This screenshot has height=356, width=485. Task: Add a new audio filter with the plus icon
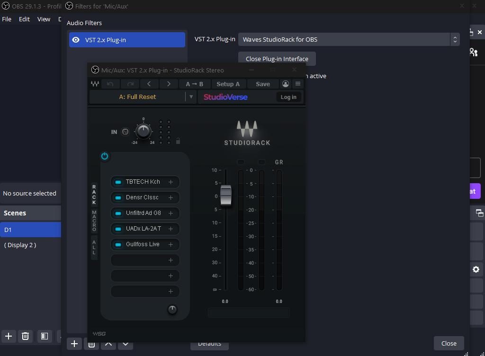click(x=74, y=344)
